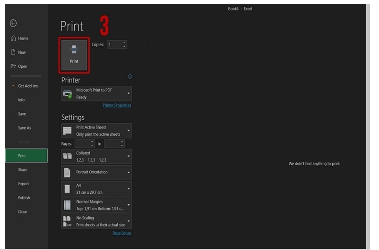The height and width of the screenshot is (250, 379).
Task: Click the back arrow icon
Action: click(x=13, y=23)
